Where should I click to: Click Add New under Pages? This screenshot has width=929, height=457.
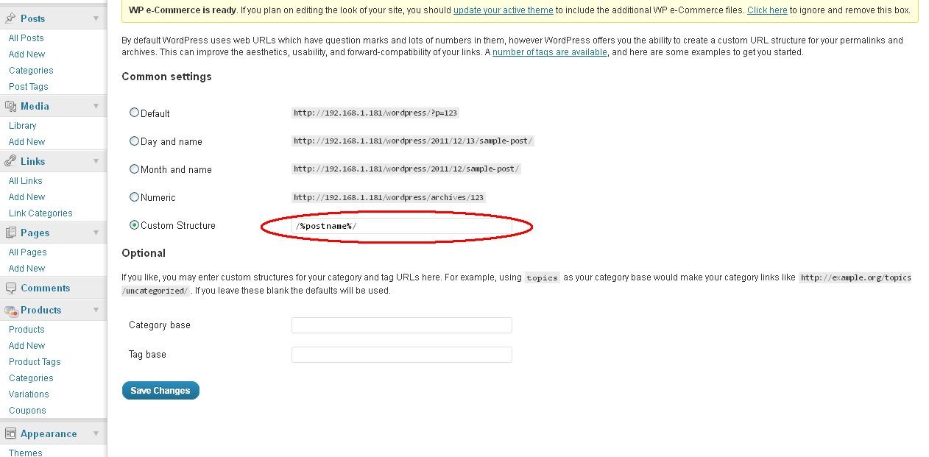tap(27, 268)
